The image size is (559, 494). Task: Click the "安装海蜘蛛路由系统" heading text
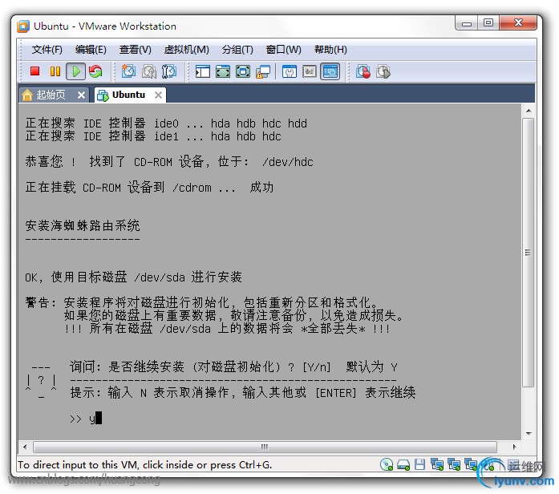click(x=83, y=225)
